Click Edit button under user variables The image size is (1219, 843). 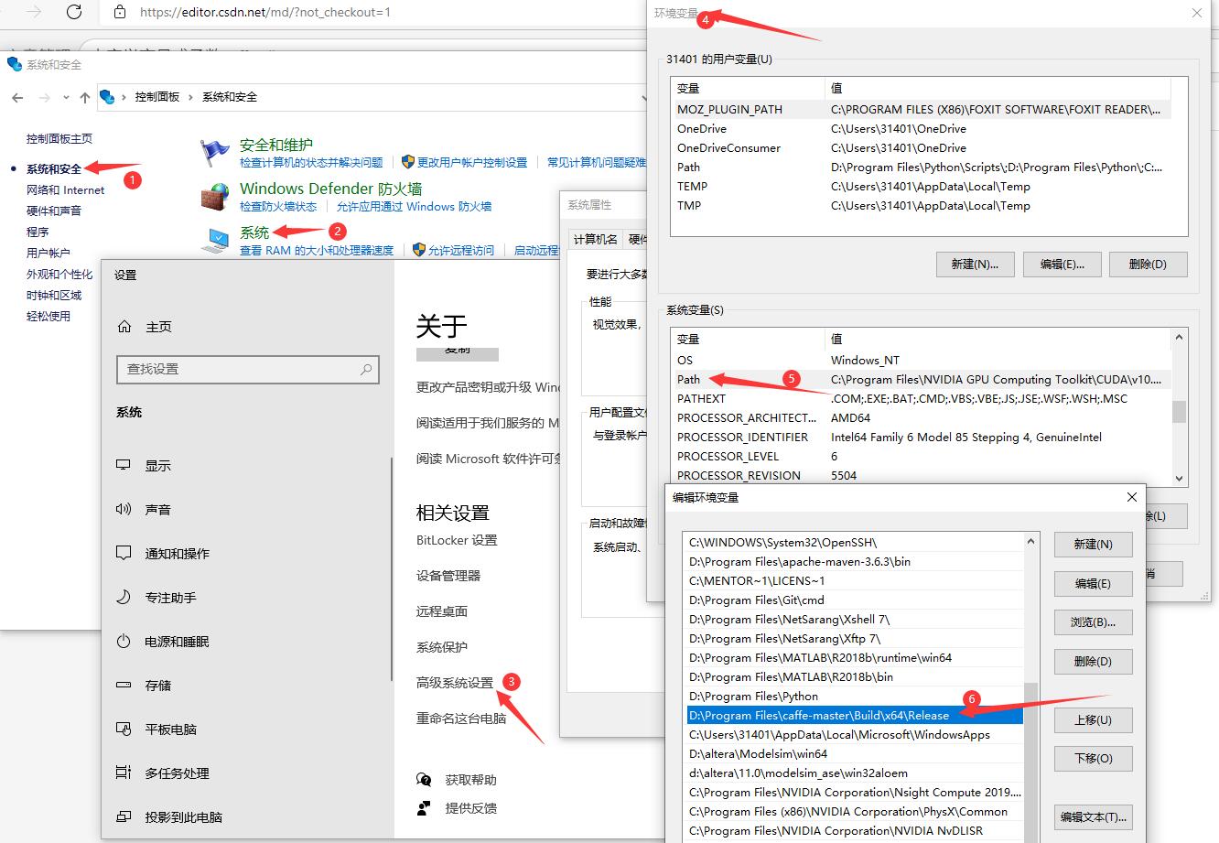click(1062, 265)
